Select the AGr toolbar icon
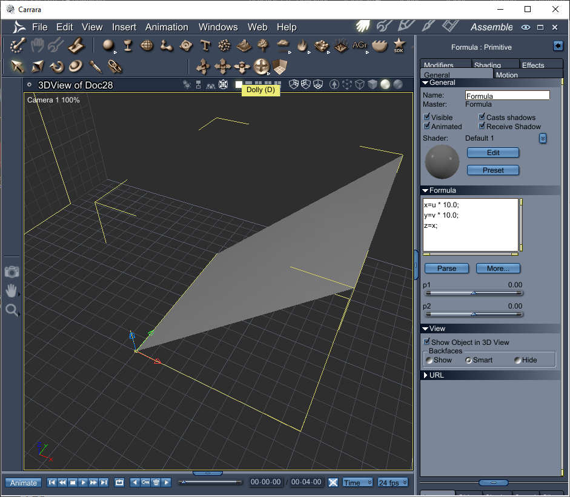Image resolution: width=570 pixels, height=497 pixels. click(x=360, y=45)
